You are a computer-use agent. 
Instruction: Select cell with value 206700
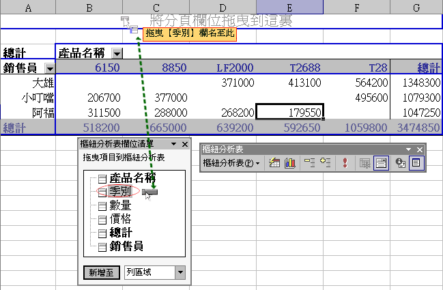pyautogui.click(x=89, y=98)
